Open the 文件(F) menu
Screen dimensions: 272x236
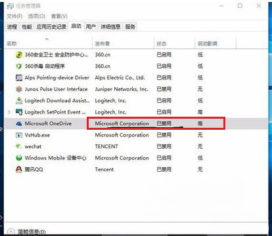click(x=14, y=16)
